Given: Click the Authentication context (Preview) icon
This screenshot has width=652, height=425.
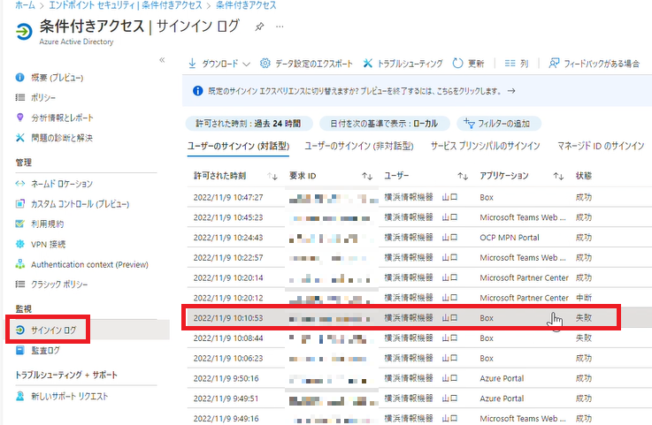Looking at the screenshot, I should (20, 264).
